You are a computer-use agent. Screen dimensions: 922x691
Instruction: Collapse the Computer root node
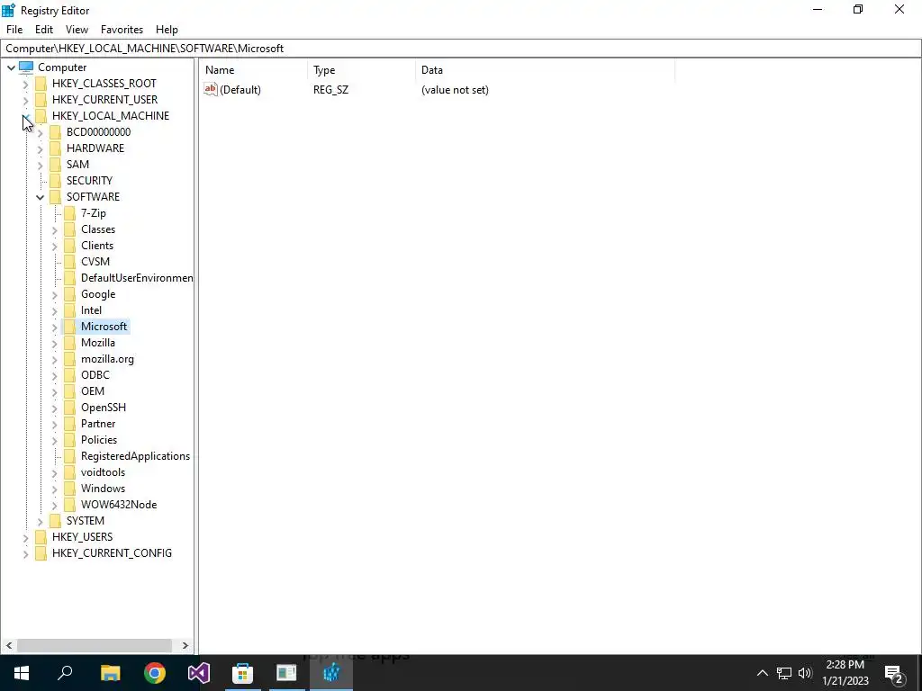point(11,67)
